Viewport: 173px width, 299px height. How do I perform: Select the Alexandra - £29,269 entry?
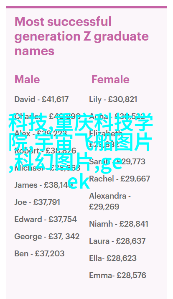click(110, 201)
